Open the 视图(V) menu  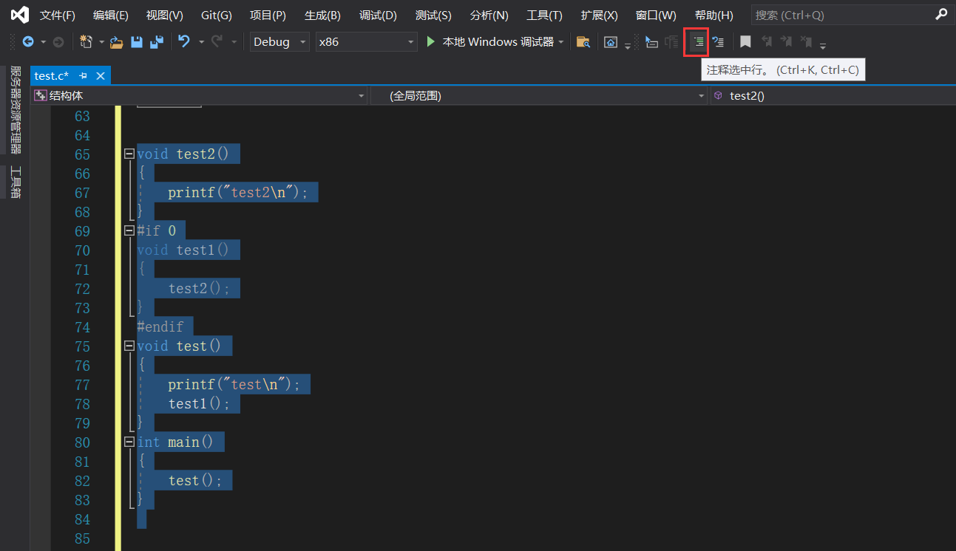click(165, 15)
